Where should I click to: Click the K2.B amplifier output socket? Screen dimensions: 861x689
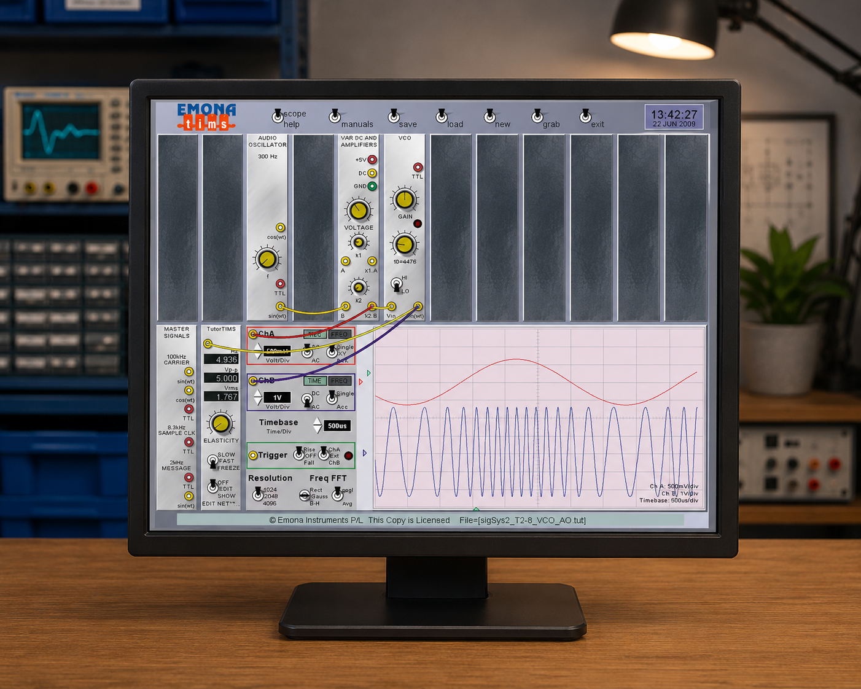click(x=372, y=306)
